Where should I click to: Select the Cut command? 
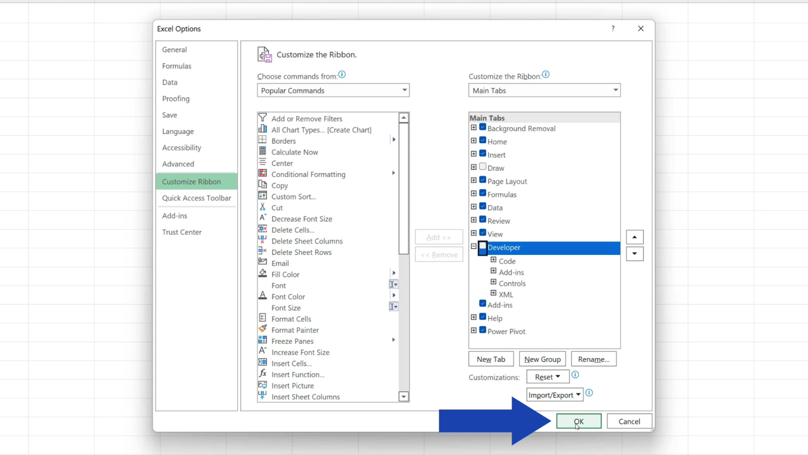tap(277, 207)
